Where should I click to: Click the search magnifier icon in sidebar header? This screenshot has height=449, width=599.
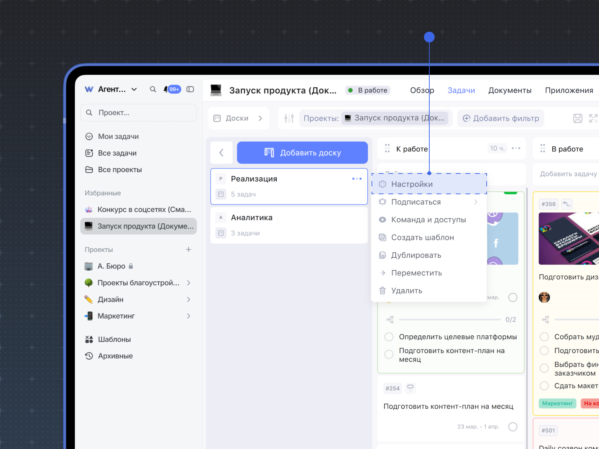153,89
